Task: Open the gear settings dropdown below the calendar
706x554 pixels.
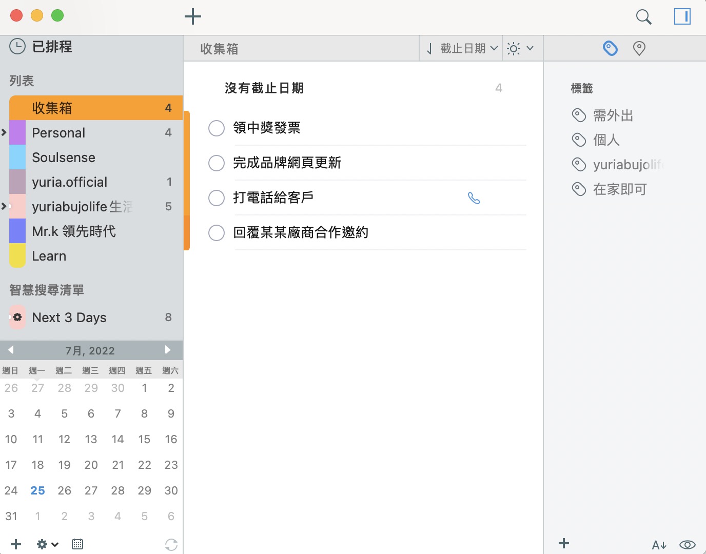Action: point(47,544)
